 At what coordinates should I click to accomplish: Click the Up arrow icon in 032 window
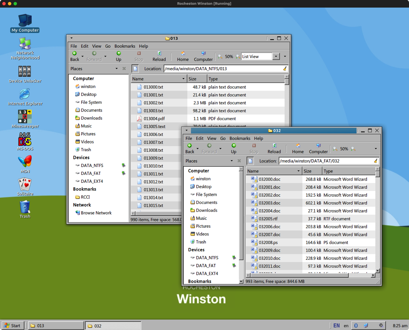point(233,146)
